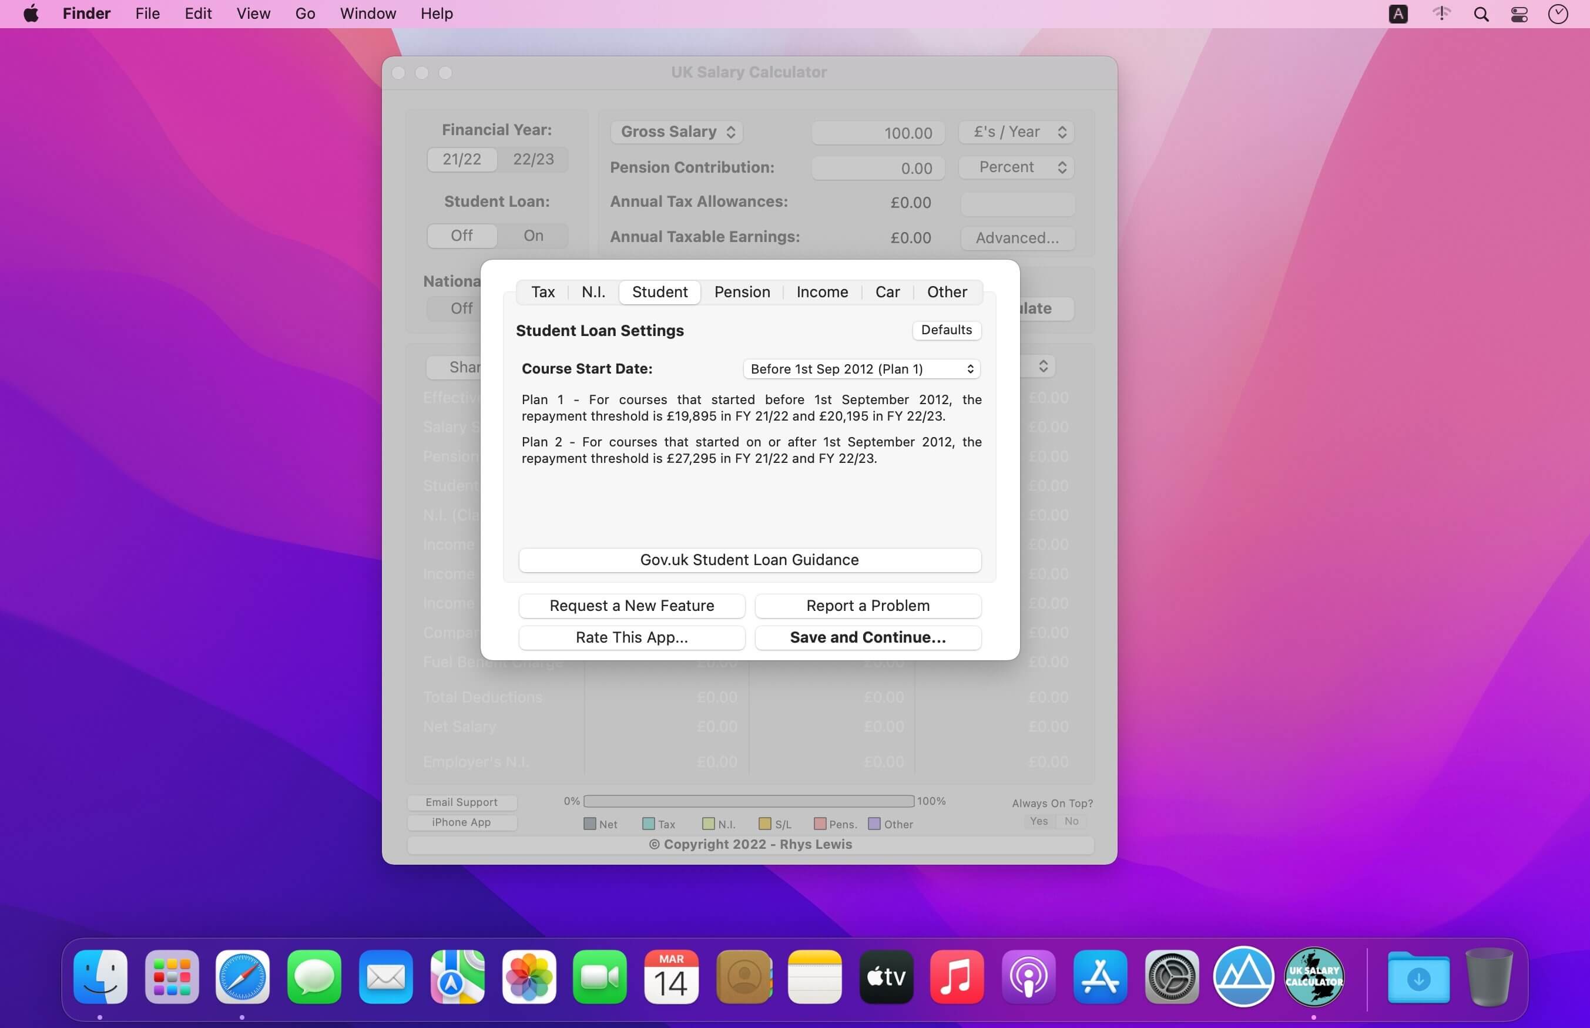The image size is (1590, 1028).
Task: Reset settings with Defaults button
Action: pos(946,330)
